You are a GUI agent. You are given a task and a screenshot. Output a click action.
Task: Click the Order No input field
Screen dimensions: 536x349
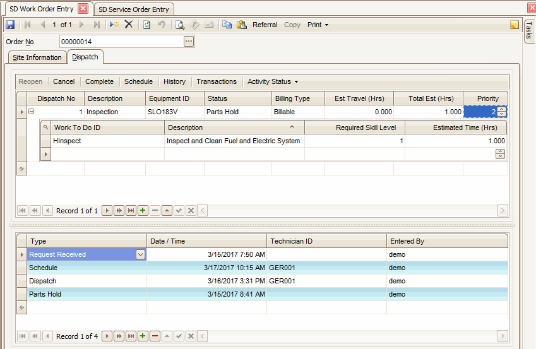(121, 42)
